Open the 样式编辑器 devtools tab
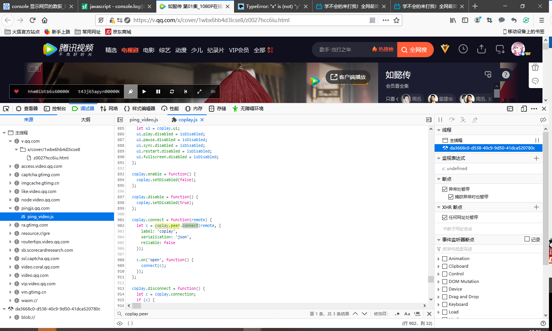This screenshot has width=552, height=331. click(x=140, y=109)
